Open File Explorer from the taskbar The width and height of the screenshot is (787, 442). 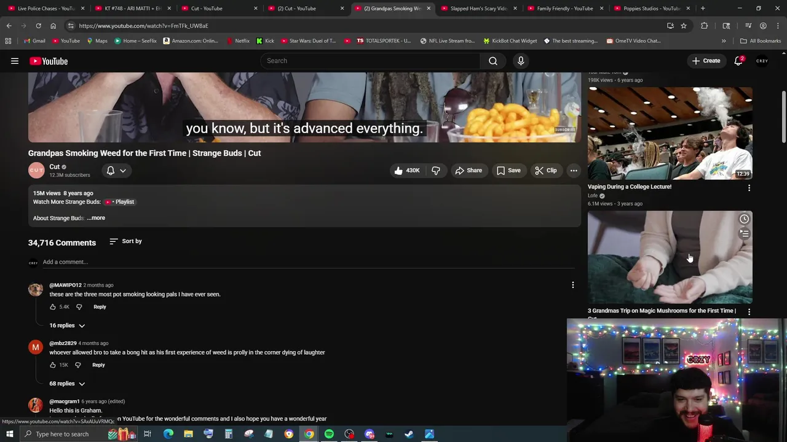tap(188, 434)
